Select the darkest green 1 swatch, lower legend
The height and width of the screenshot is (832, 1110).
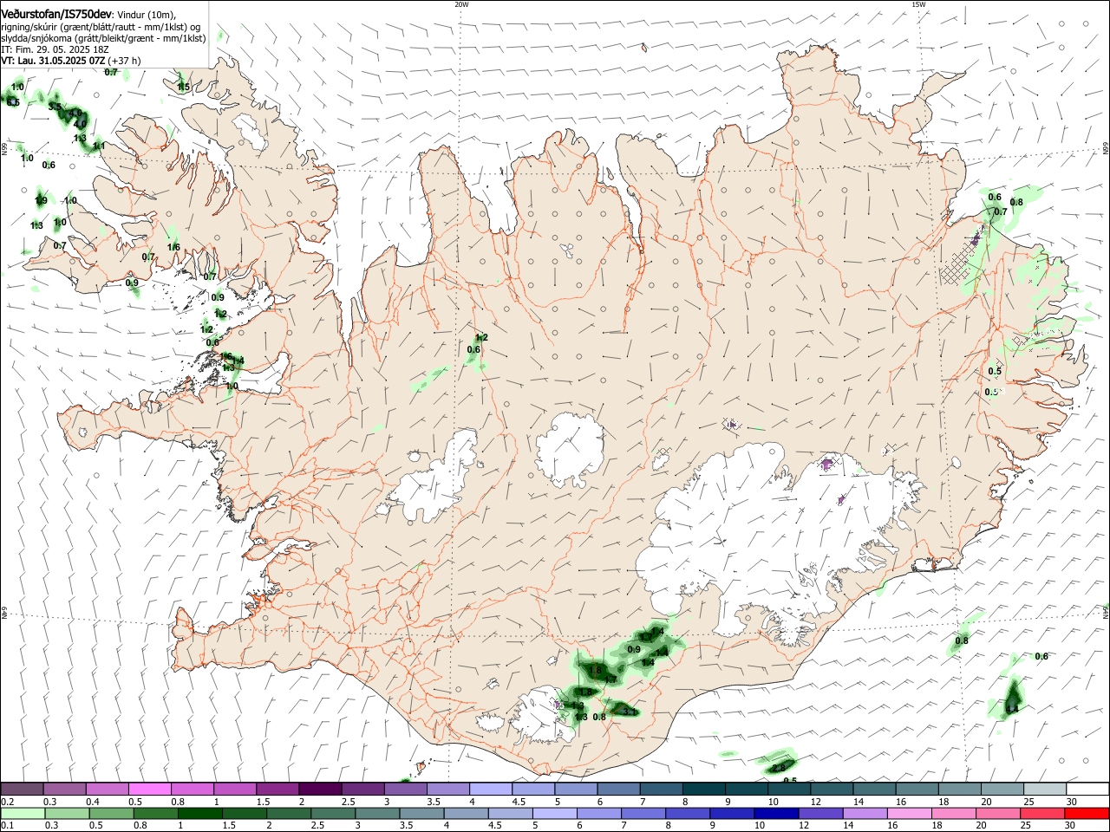pos(199,814)
